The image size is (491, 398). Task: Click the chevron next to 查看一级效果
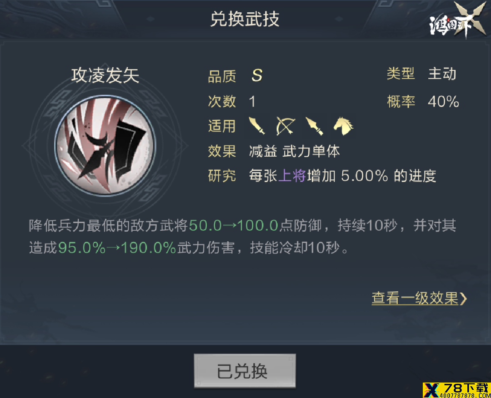click(x=463, y=298)
